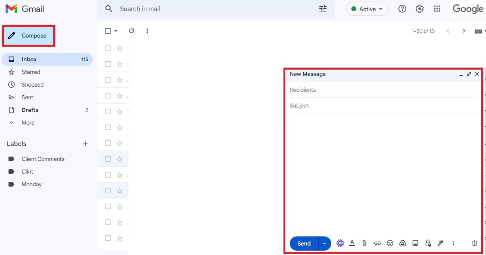Open text formatting options in compose toolbar
Viewport: 486px width, 255px height.
pyautogui.click(x=352, y=243)
